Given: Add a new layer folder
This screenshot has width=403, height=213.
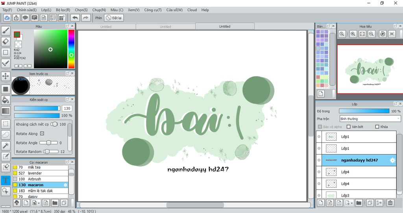Looking at the screenshot, I should [359, 203].
